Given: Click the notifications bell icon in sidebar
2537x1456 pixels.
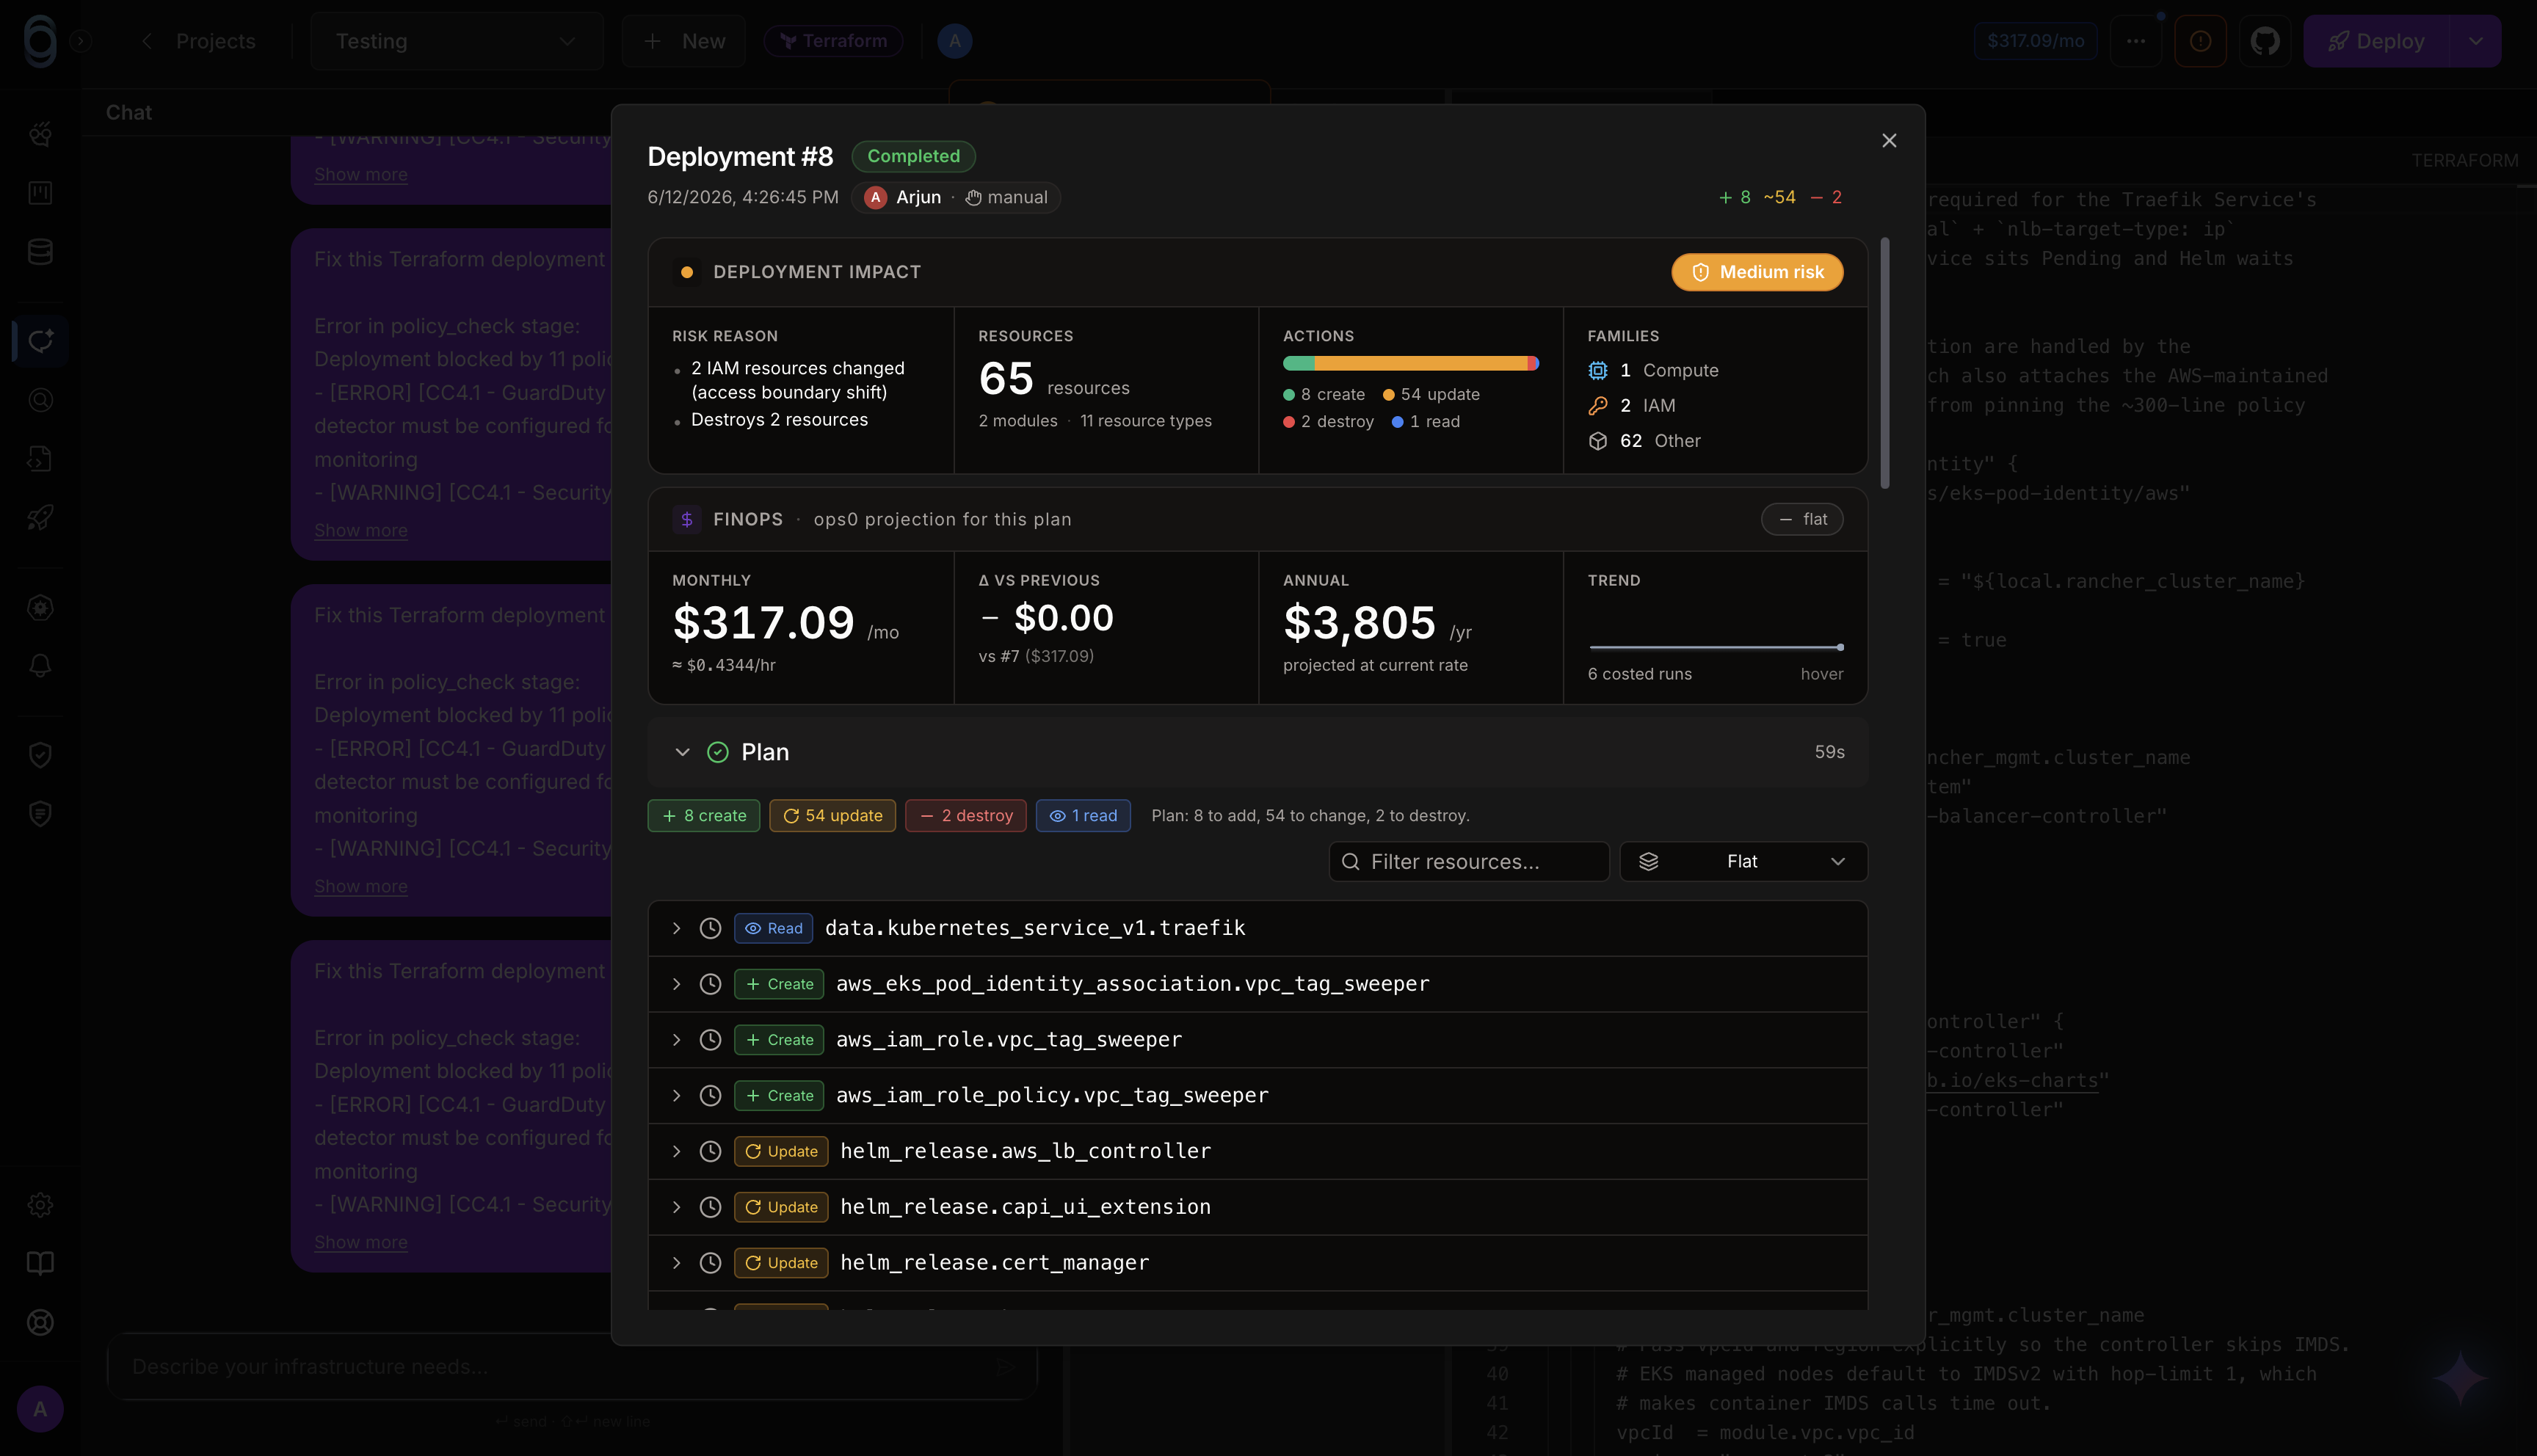Looking at the screenshot, I should 40,665.
